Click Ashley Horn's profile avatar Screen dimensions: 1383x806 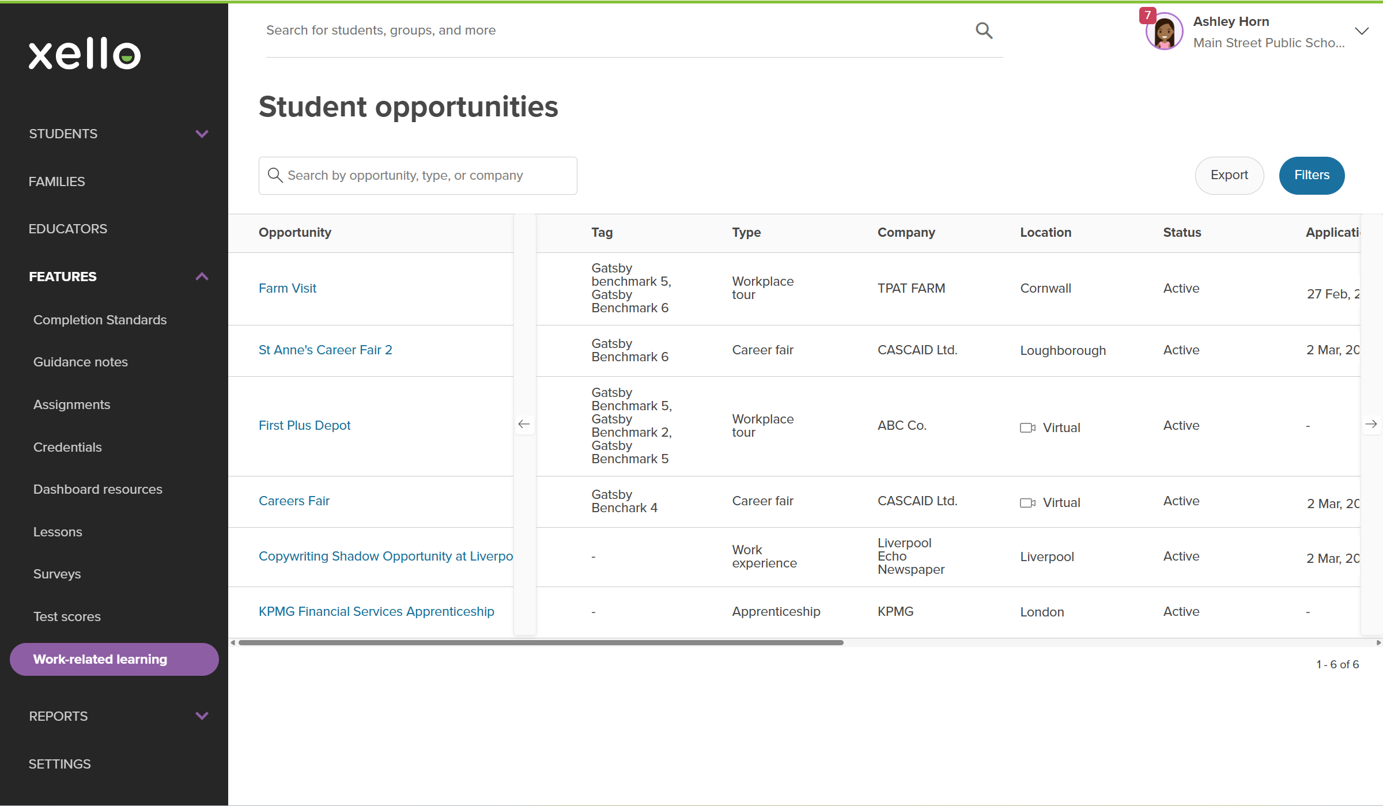pos(1165,32)
